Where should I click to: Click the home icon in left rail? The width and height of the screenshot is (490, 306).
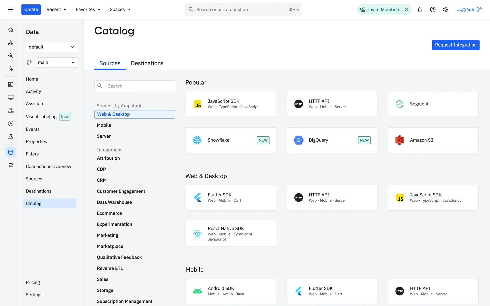pos(10,30)
